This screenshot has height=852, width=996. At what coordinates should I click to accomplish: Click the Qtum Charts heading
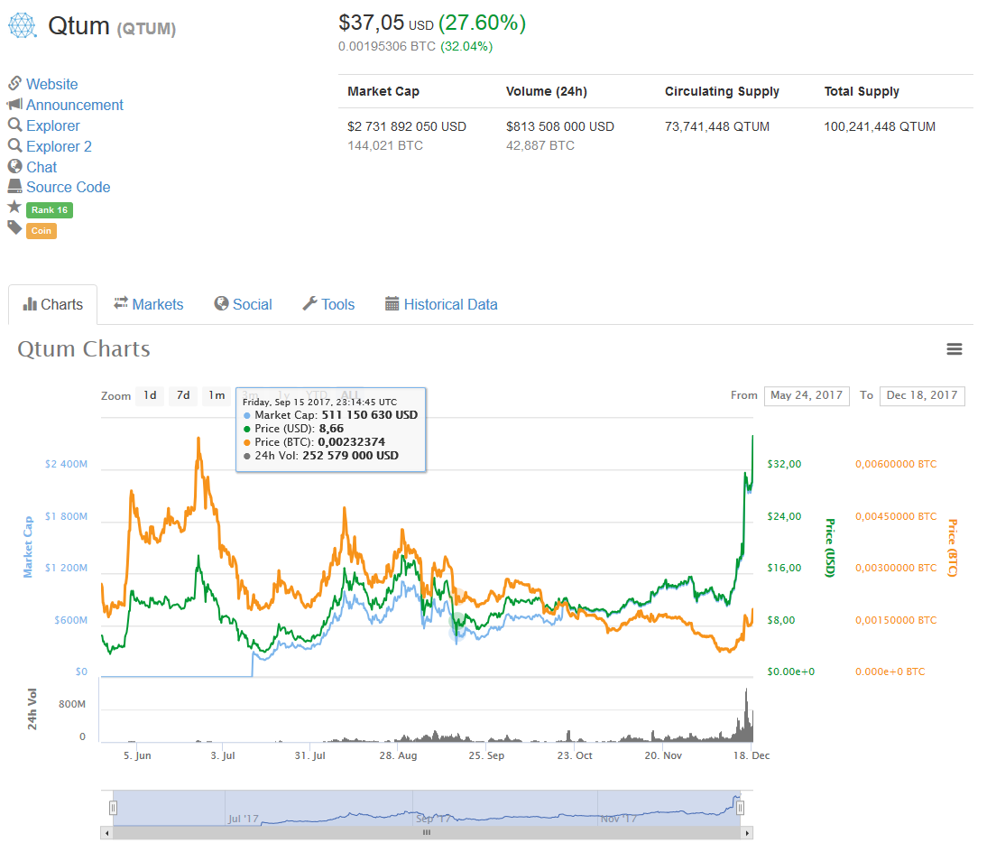tap(84, 348)
